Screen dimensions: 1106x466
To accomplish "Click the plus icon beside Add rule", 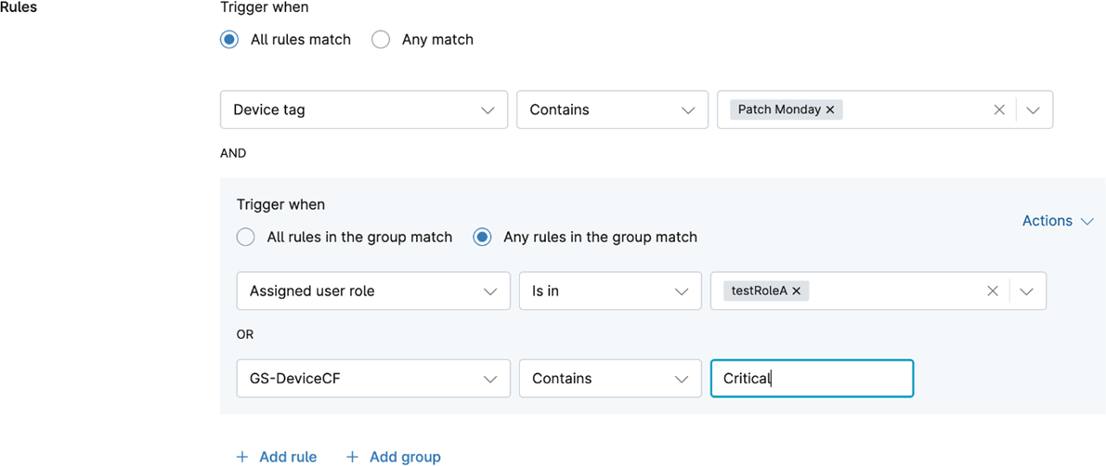I will tap(242, 457).
